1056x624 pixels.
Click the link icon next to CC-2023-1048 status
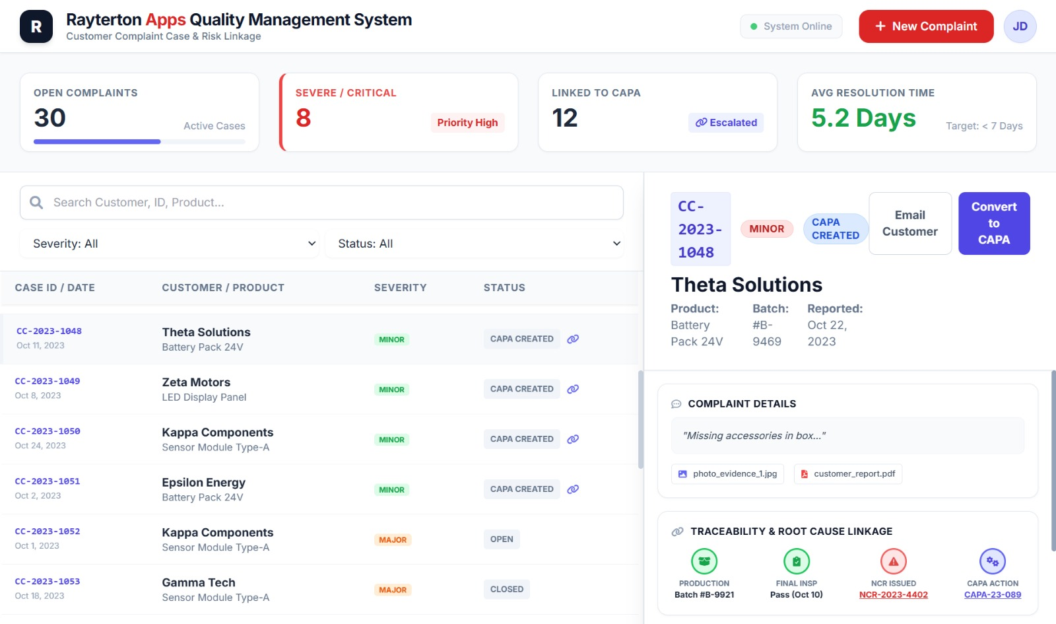coord(572,338)
